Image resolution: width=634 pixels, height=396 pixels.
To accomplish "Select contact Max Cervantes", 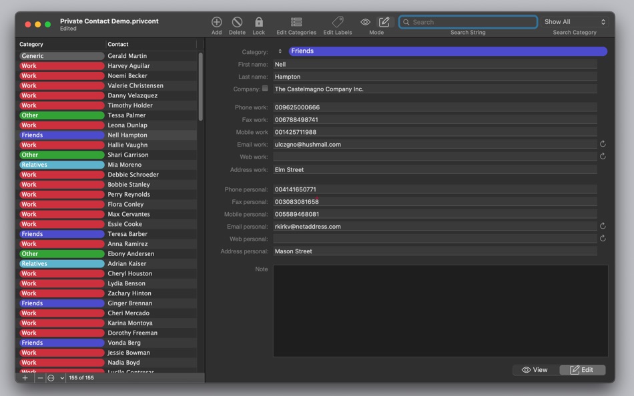I will coord(129,214).
